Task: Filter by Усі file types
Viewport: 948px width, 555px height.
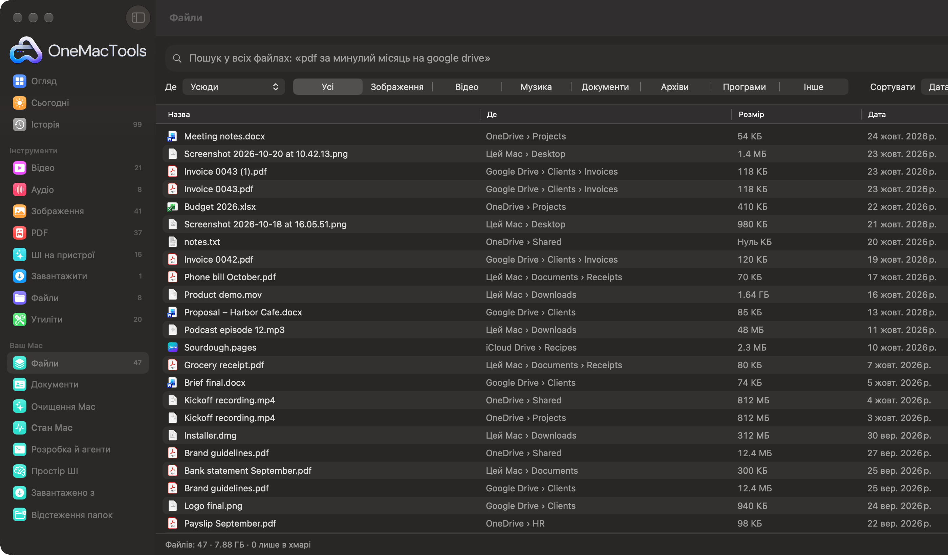Action: (328, 87)
